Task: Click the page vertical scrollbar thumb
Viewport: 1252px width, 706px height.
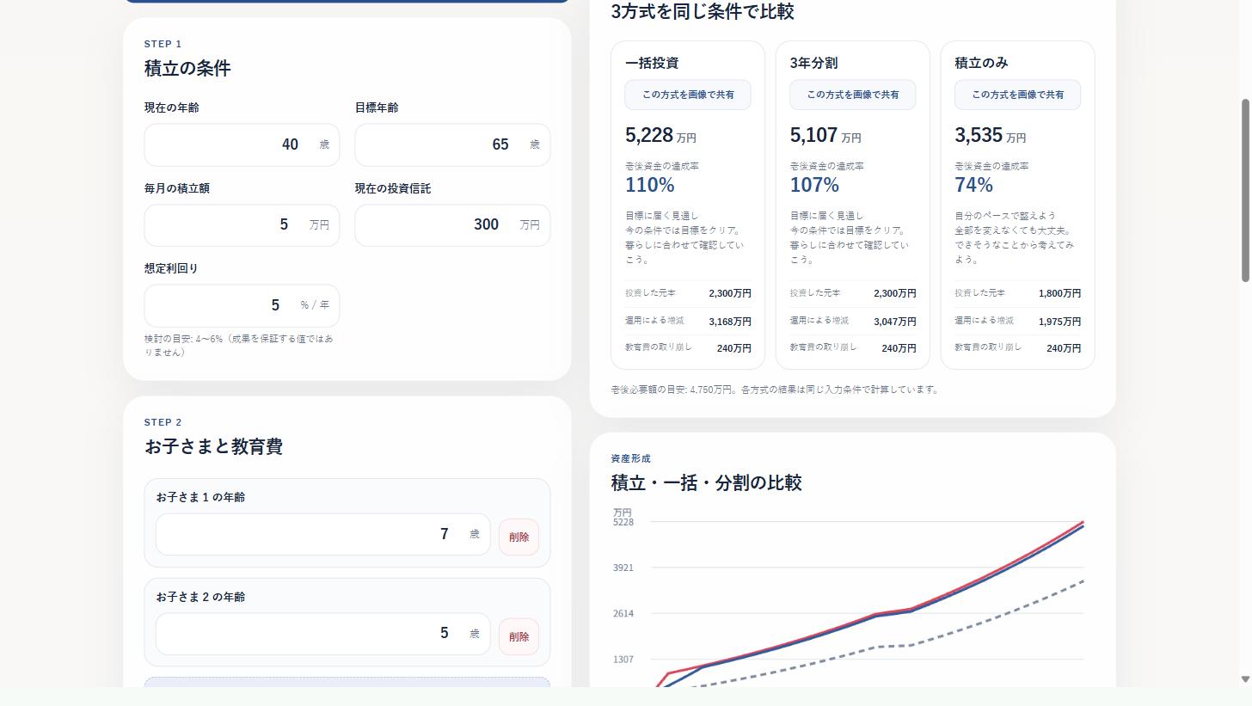Action: [x=1245, y=190]
